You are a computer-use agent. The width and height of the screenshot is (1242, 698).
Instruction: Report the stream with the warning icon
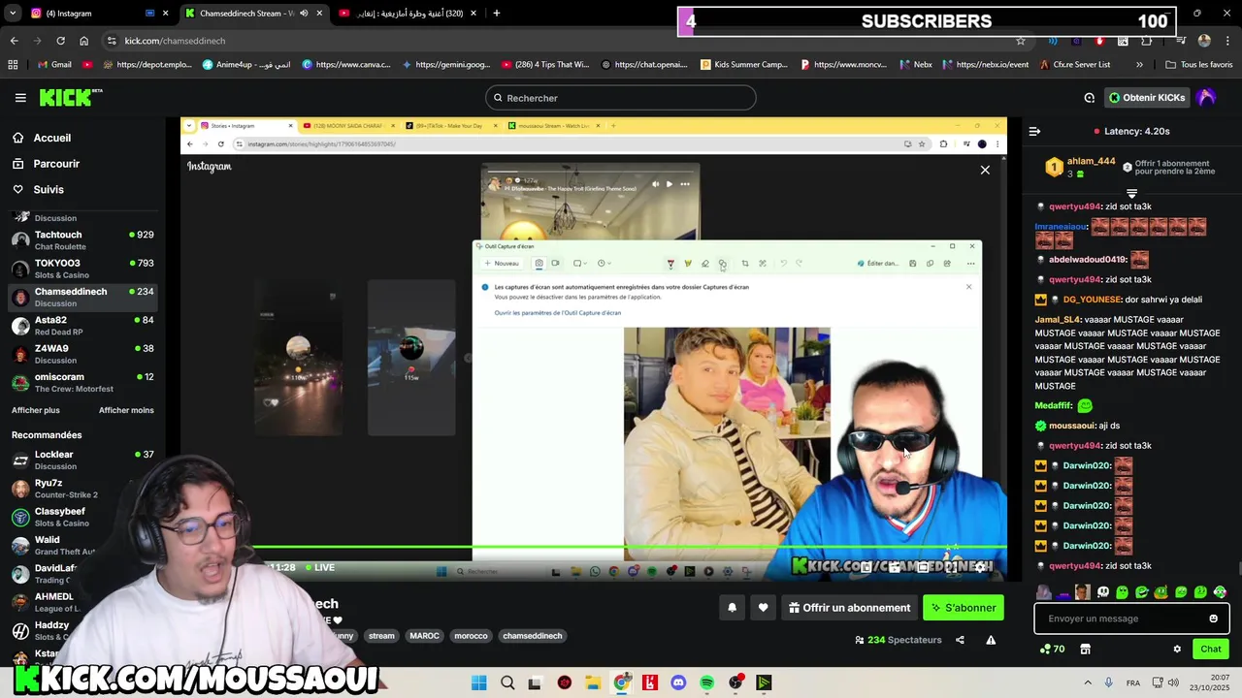(991, 640)
